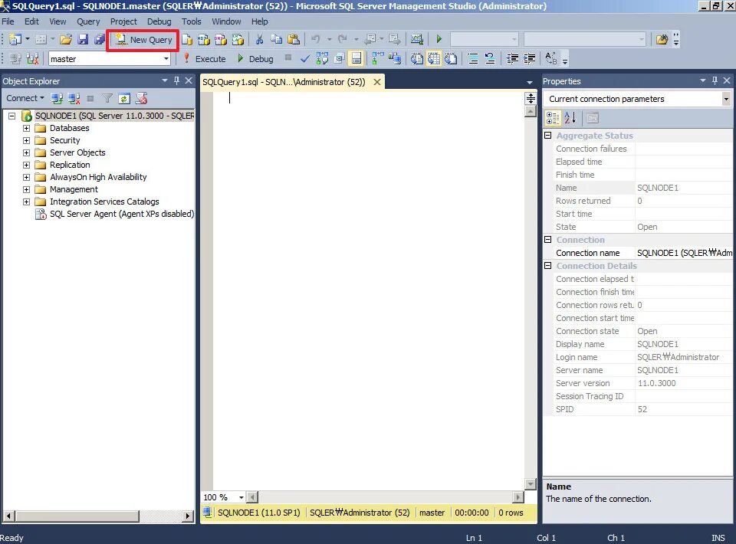The width and height of the screenshot is (736, 544).
Task: Switch output to Results to Text
Action: pyautogui.click(x=417, y=59)
